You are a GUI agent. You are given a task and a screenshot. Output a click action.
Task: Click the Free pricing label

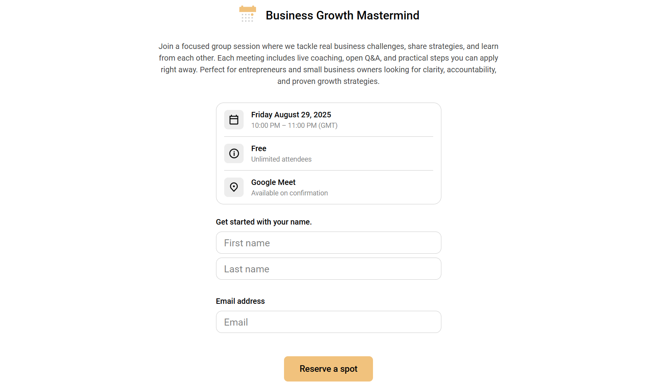coord(258,148)
